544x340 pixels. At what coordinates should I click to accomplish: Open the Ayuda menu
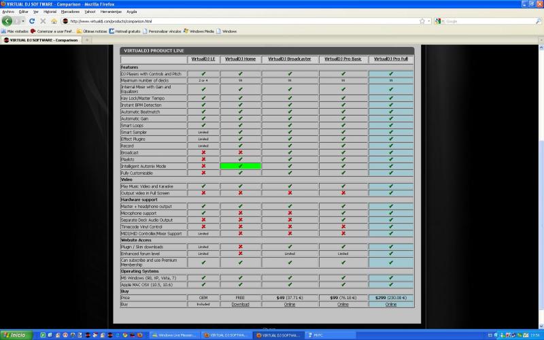point(131,12)
